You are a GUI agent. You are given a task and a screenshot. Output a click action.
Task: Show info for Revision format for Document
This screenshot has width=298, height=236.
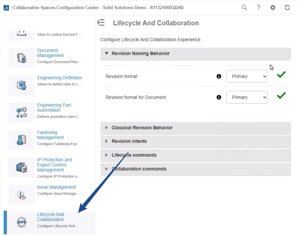pyautogui.click(x=219, y=97)
